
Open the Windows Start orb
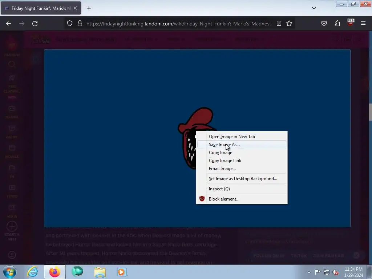(x=10, y=272)
